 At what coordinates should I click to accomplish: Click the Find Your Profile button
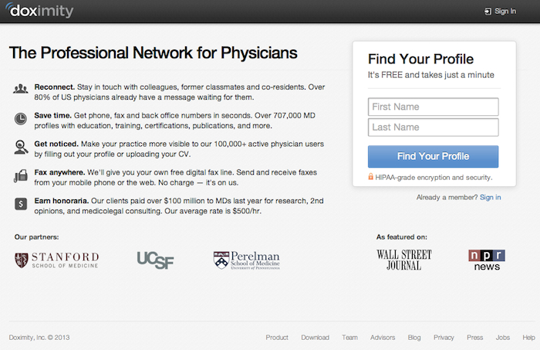(434, 156)
